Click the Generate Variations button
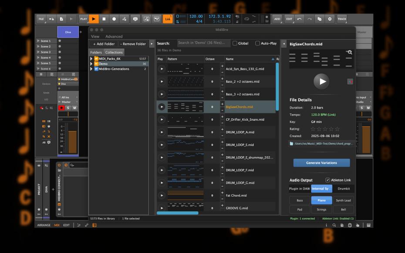The width and height of the screenshot is (405, 253). (321, 162)
